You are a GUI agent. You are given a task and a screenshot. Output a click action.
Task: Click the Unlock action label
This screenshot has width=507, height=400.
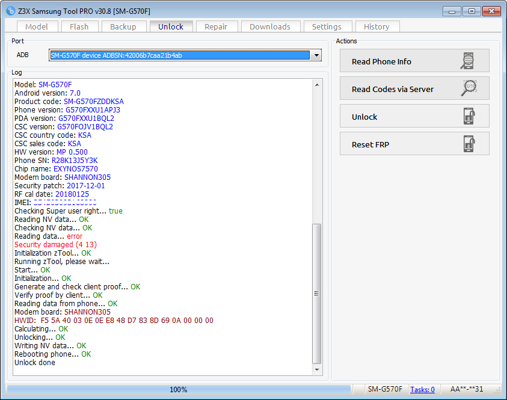click(364, 117)
